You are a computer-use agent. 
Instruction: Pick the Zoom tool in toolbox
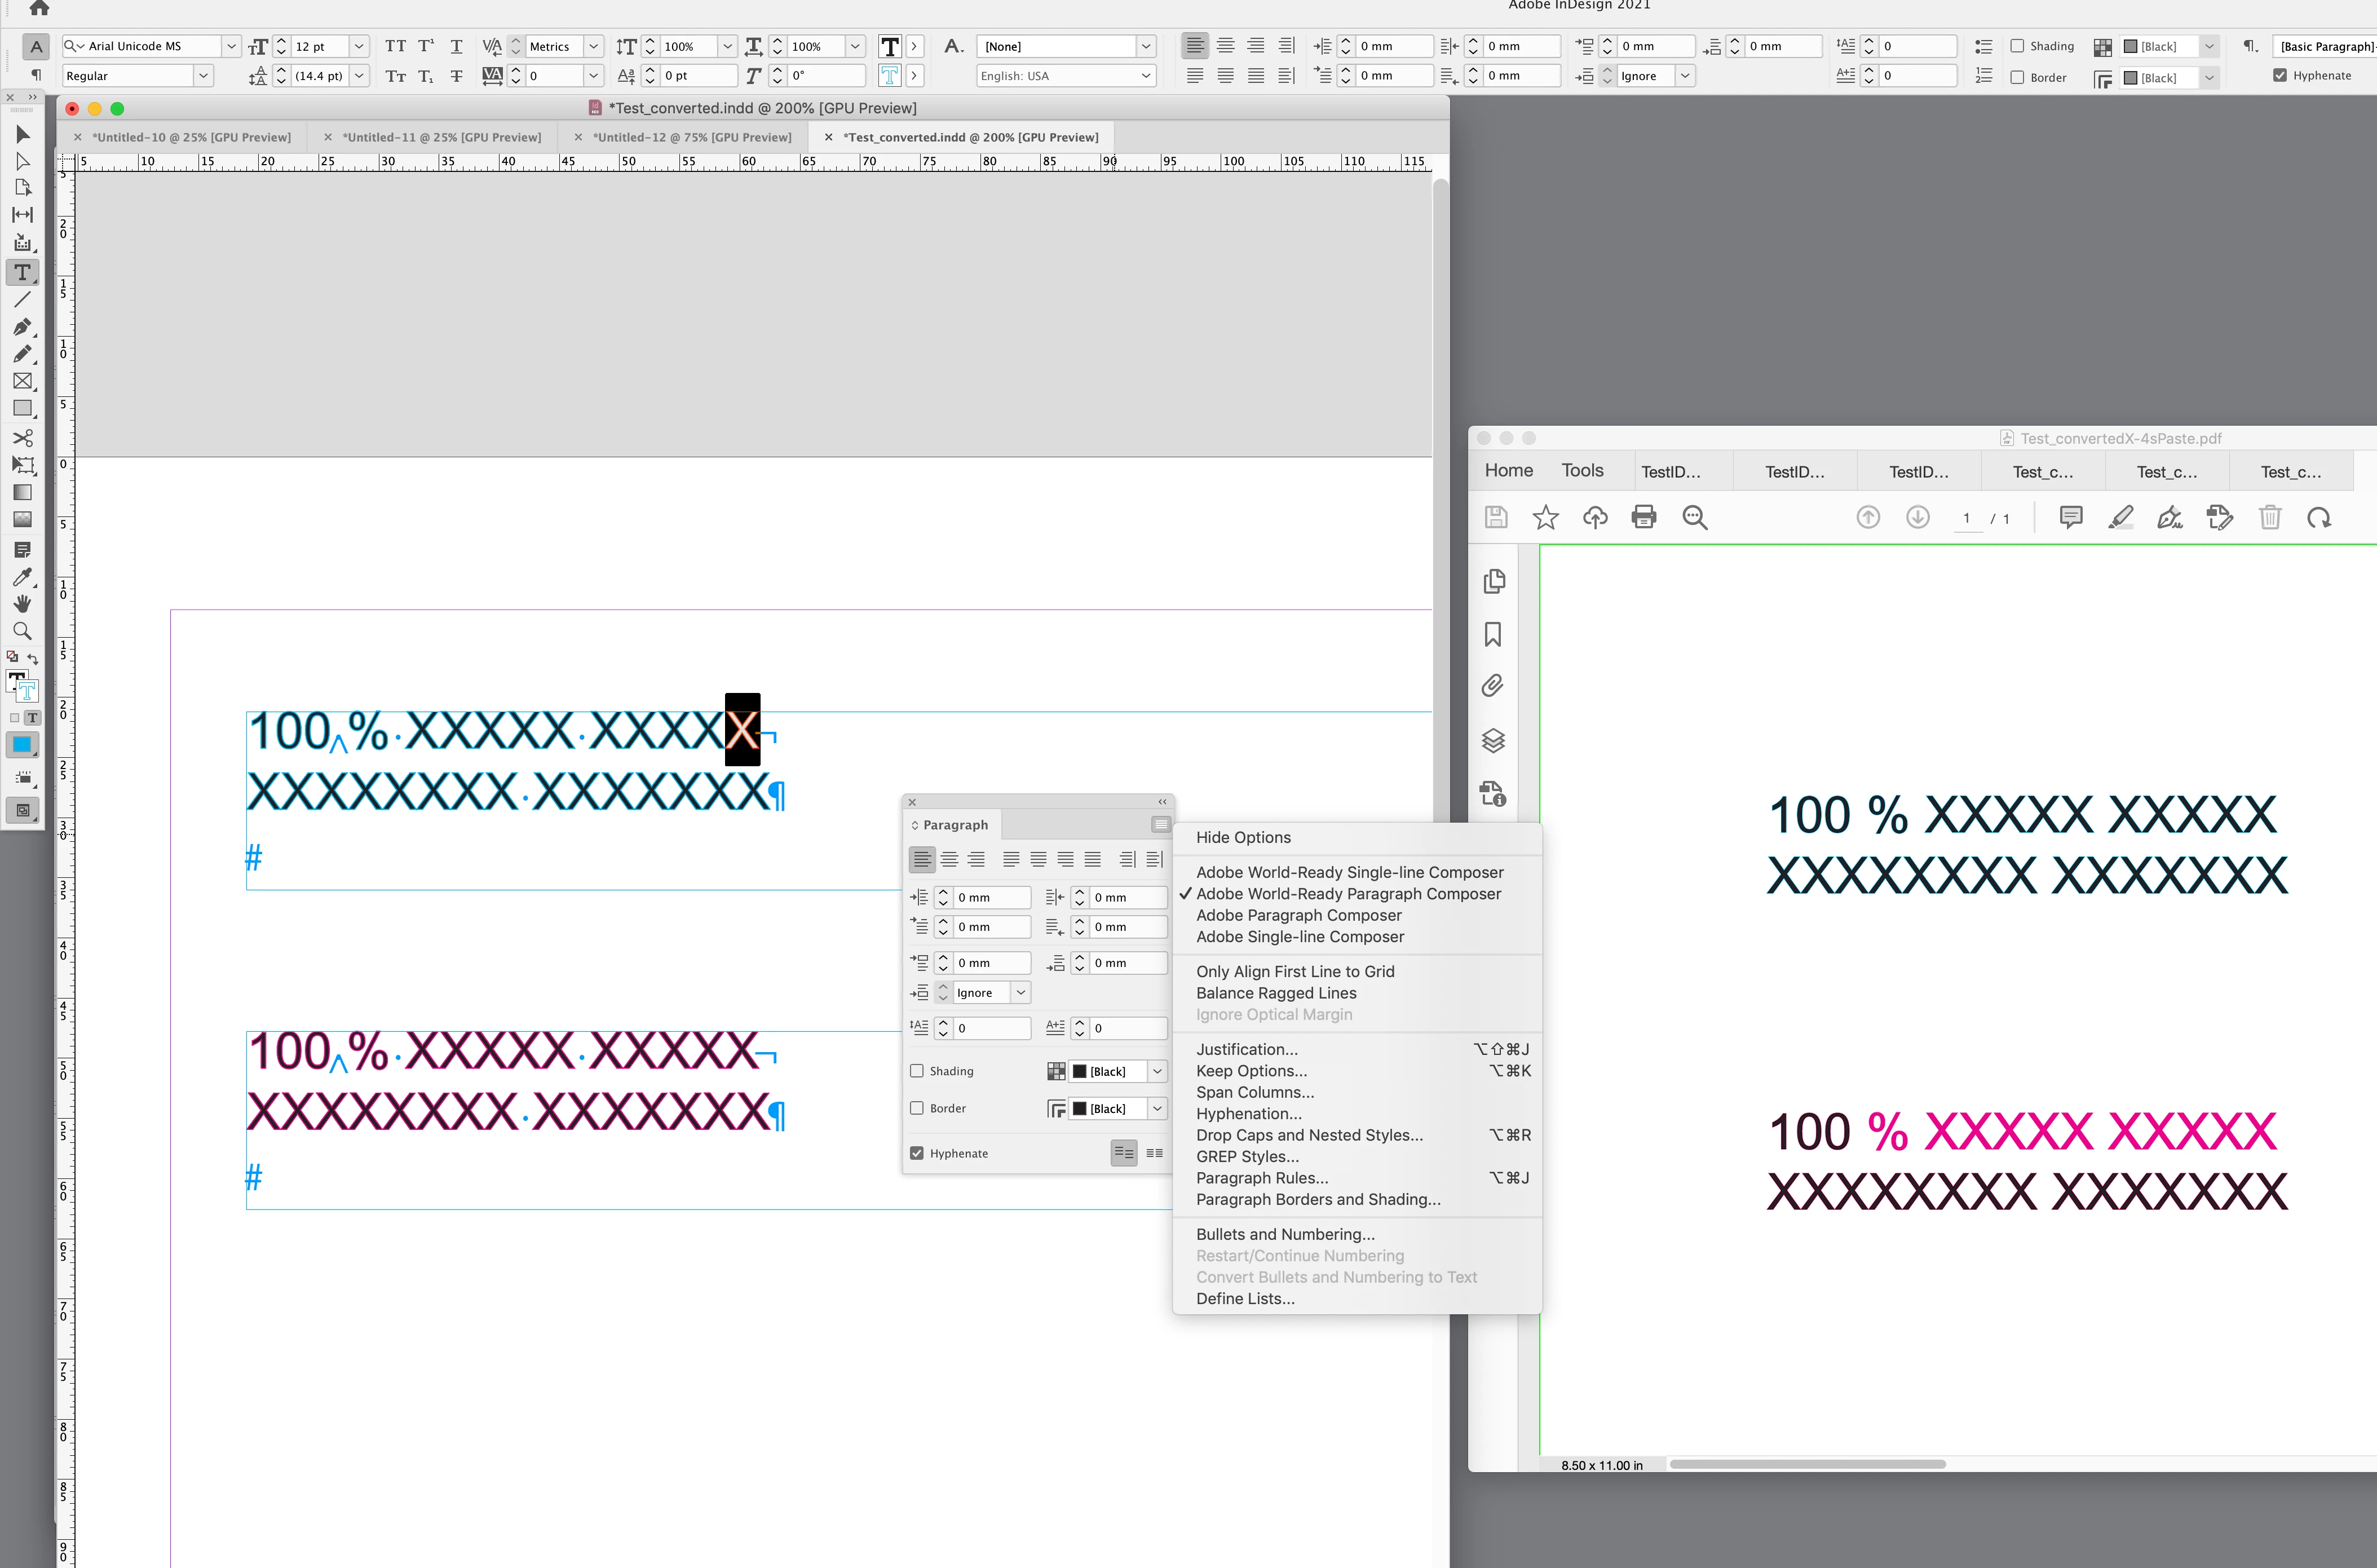(x=22, y=631)
